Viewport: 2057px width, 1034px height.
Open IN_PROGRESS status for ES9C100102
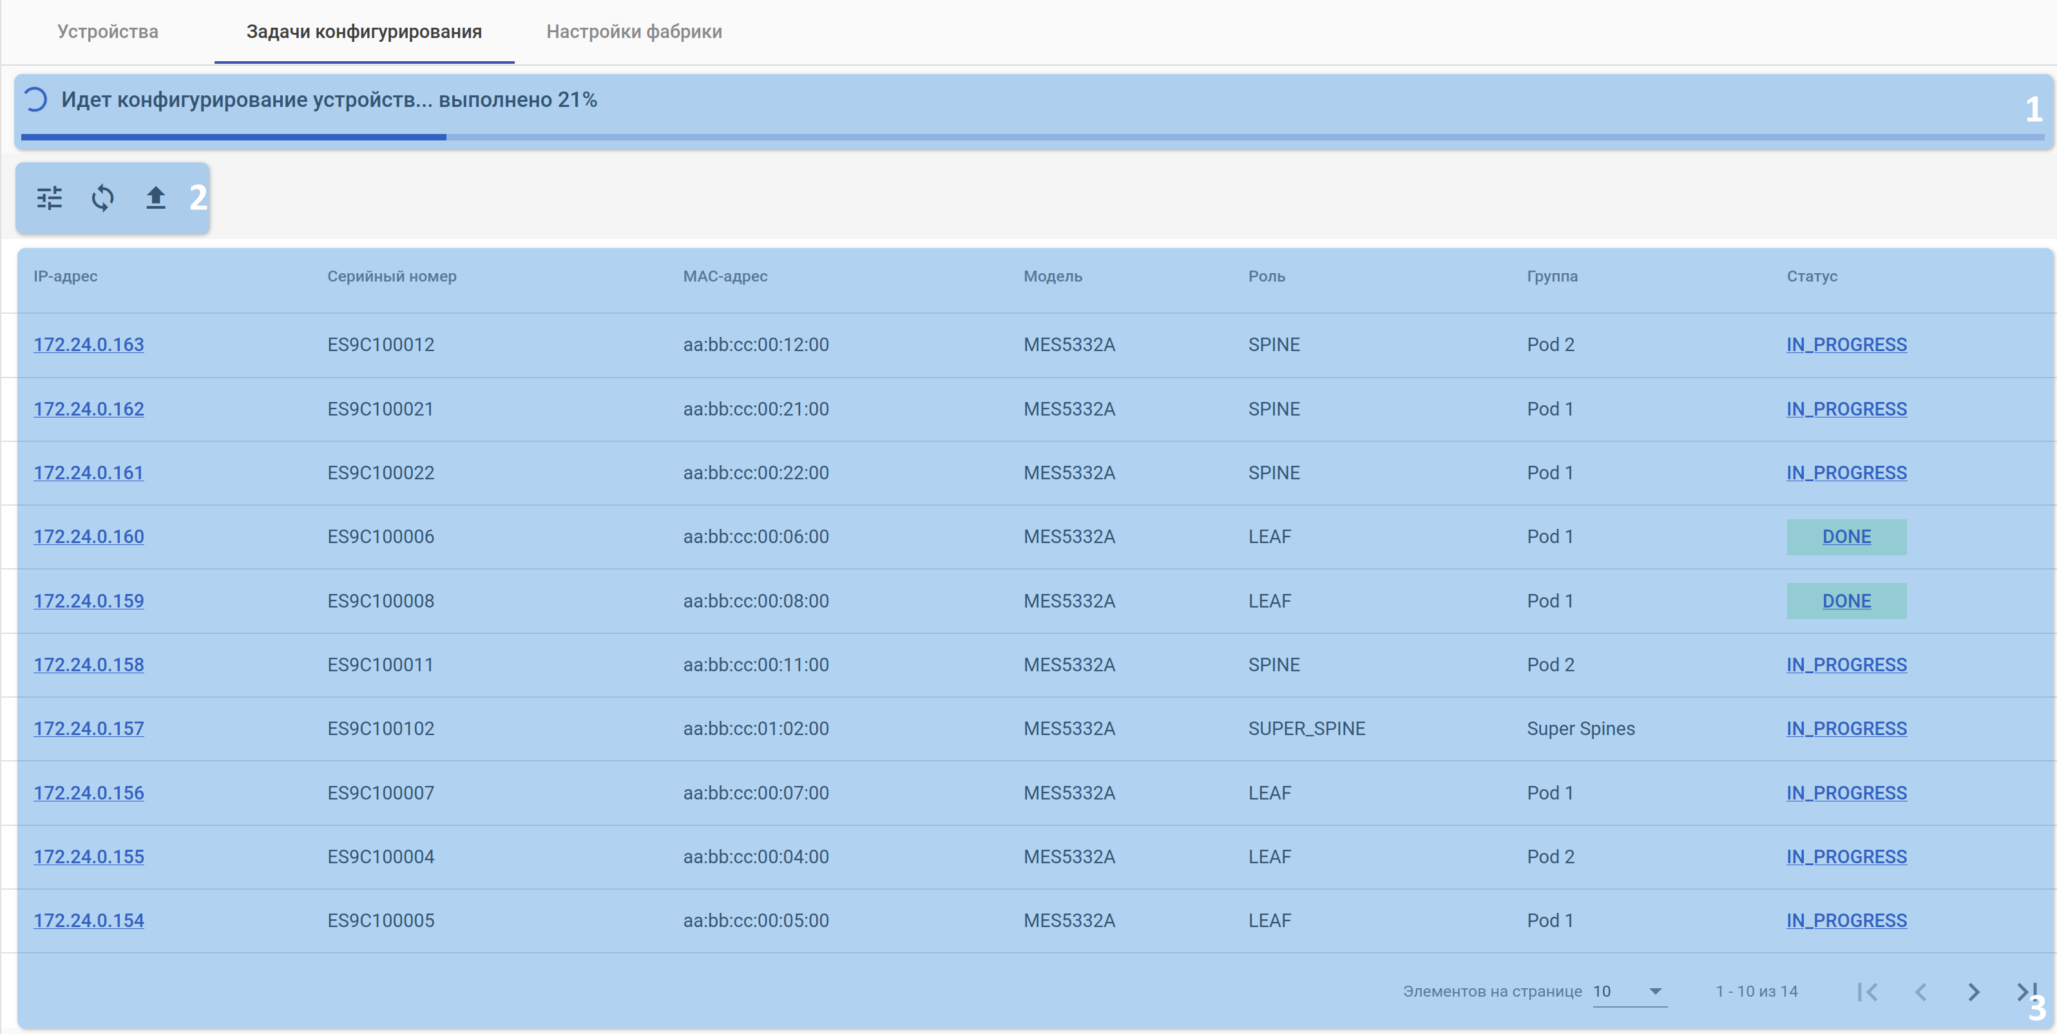click(1846, 729)
